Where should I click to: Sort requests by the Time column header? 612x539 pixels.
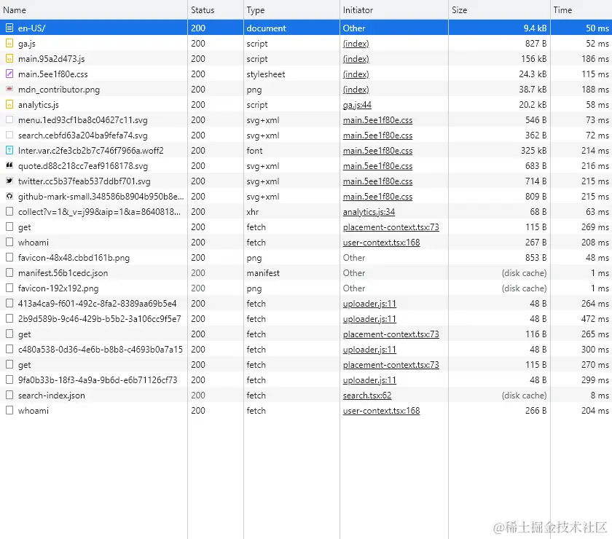(x=581, y=9)
